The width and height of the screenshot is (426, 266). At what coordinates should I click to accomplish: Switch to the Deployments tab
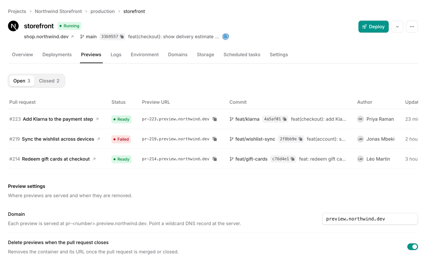(x=57, y=55)
